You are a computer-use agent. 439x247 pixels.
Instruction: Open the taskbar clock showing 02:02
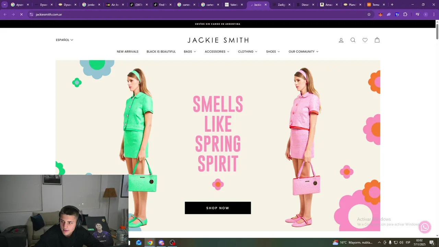pyautogui.click(x=419, y=243)
